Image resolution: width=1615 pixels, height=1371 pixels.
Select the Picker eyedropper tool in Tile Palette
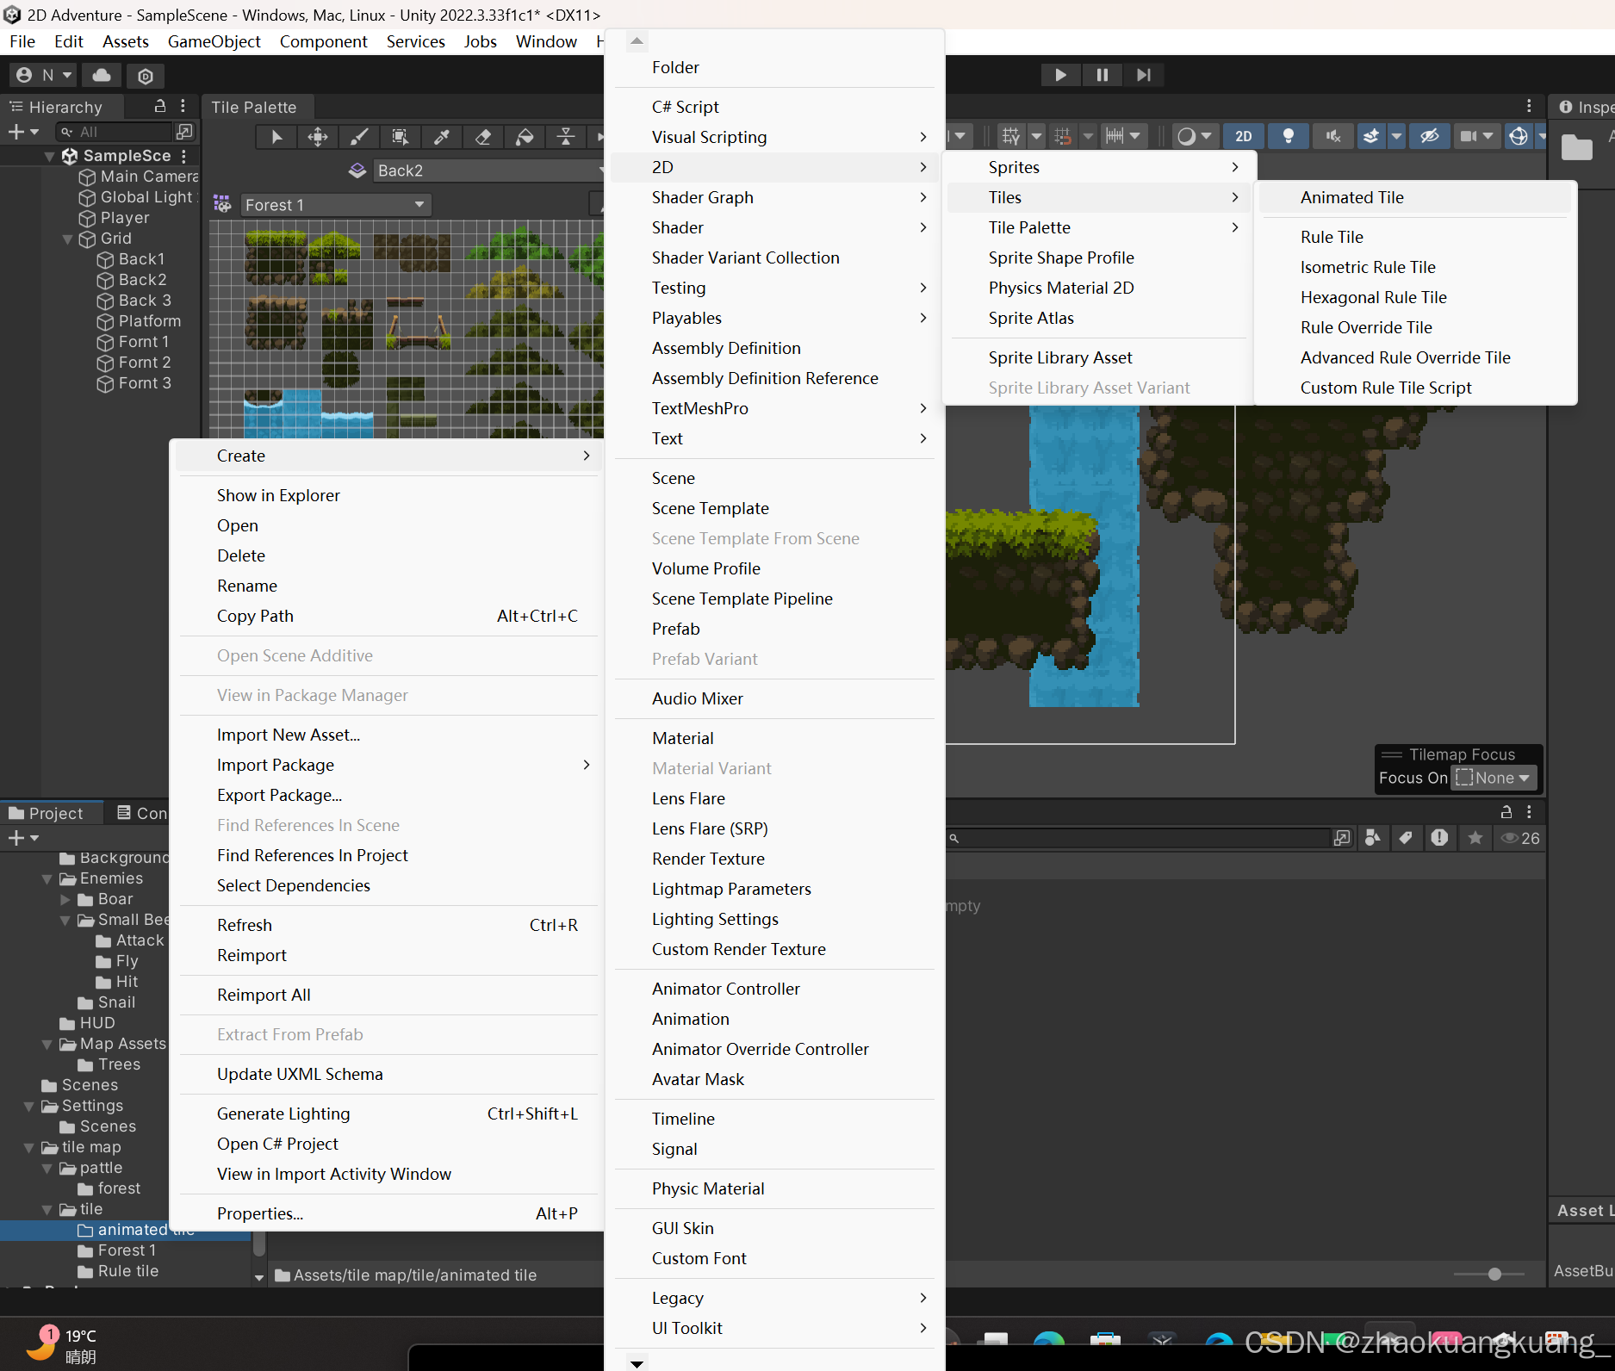pos(441,136)
